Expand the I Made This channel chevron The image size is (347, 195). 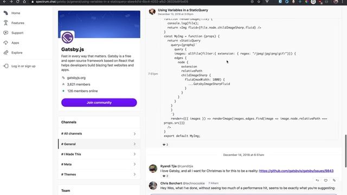pos(134,154)
